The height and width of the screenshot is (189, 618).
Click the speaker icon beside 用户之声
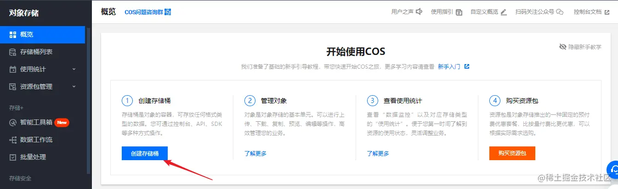coord(419,12)
